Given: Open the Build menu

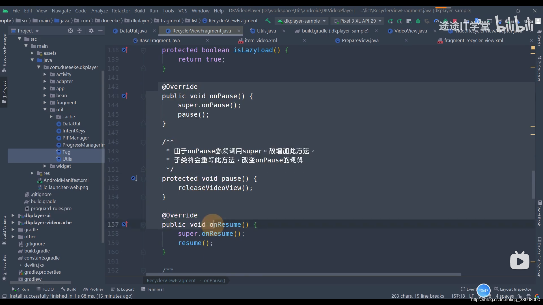Looking at the screenshot, I should pyautogui.click(x=139, y=11).
